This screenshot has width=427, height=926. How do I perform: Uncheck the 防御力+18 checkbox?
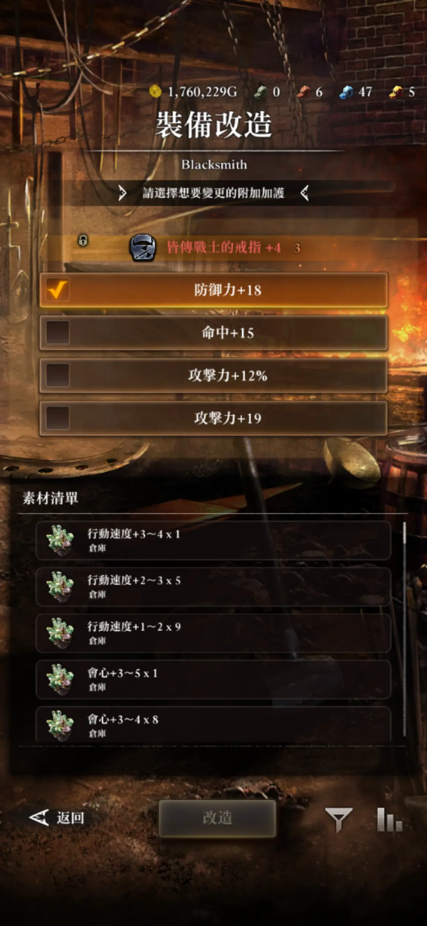(x=58, y=290)
